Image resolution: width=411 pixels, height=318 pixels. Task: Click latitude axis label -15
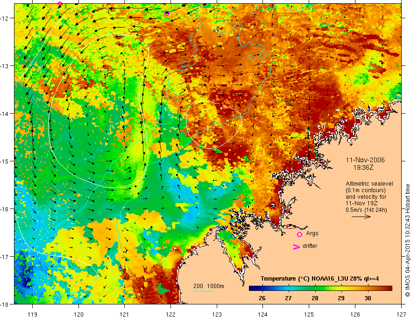pyautogui.click(x=6, y=161)
